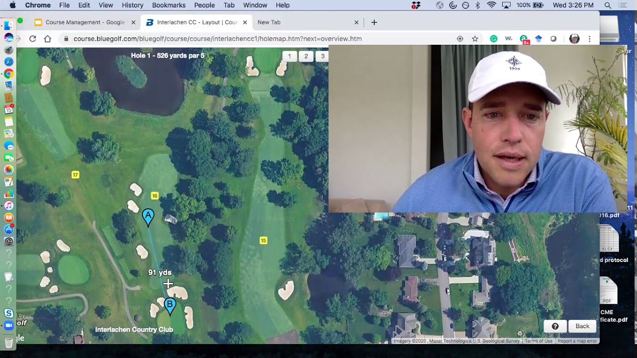Open the Apple menu
Image resolution: width=637 pixels, height=358 pixels.
(12, 5)
